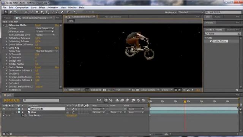Select the Rectangle shape tool
243x137 pixels.
[x=37, y=12]
